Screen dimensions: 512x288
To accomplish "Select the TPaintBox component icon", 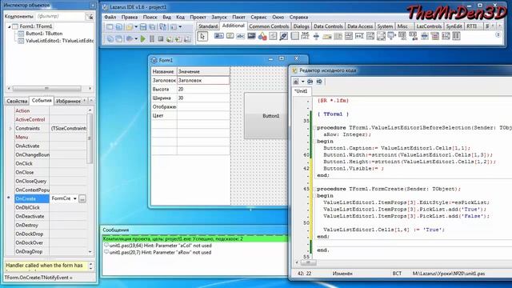I will point(283,36).
